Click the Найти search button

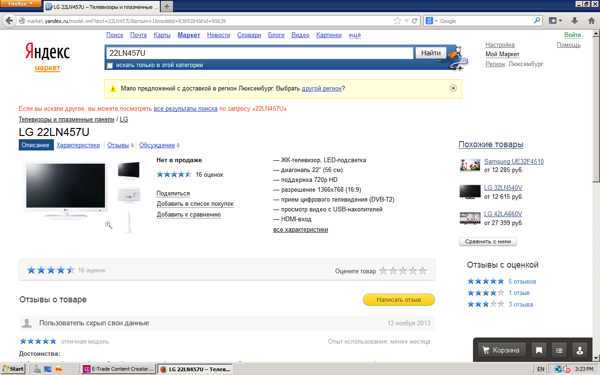pos(431,53)
